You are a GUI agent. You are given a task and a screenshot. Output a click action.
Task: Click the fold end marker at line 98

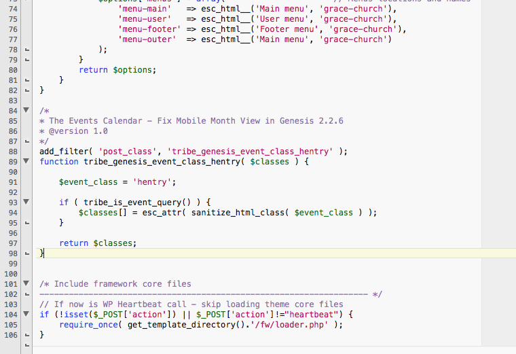pyautogui.click(x=26, y=253)
